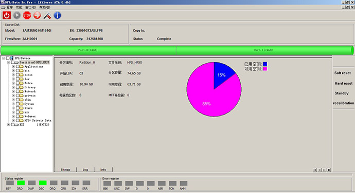Open the 窗口 menu
The width and height of the screenshot is (355, 193).
(x=30, y=7)
